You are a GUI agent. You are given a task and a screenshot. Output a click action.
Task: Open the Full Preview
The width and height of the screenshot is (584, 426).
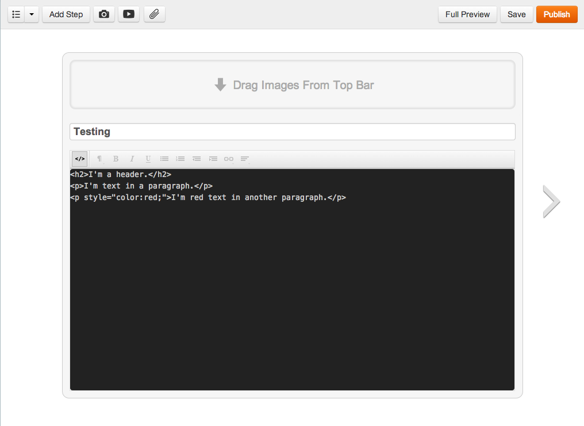tap(467, 14)
